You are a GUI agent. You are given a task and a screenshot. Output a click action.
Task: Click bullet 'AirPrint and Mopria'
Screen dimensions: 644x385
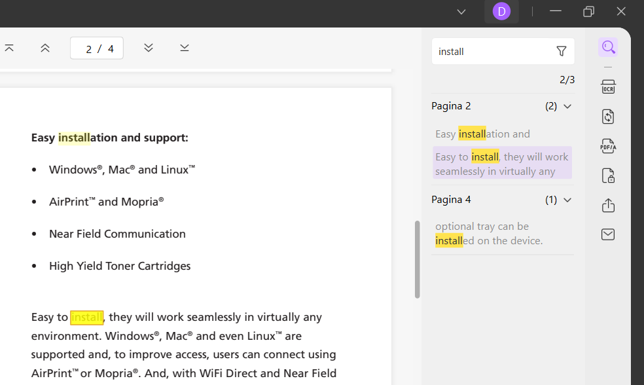(x=107, y=202)
